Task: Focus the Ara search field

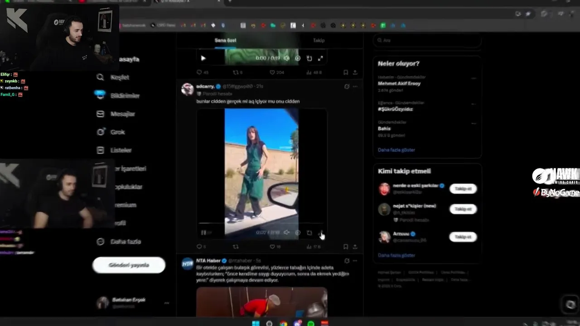Action: click(427, 40)
